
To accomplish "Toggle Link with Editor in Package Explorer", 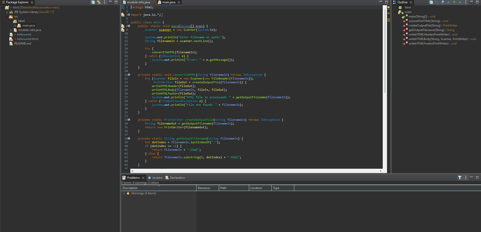I will coord(99,2).
